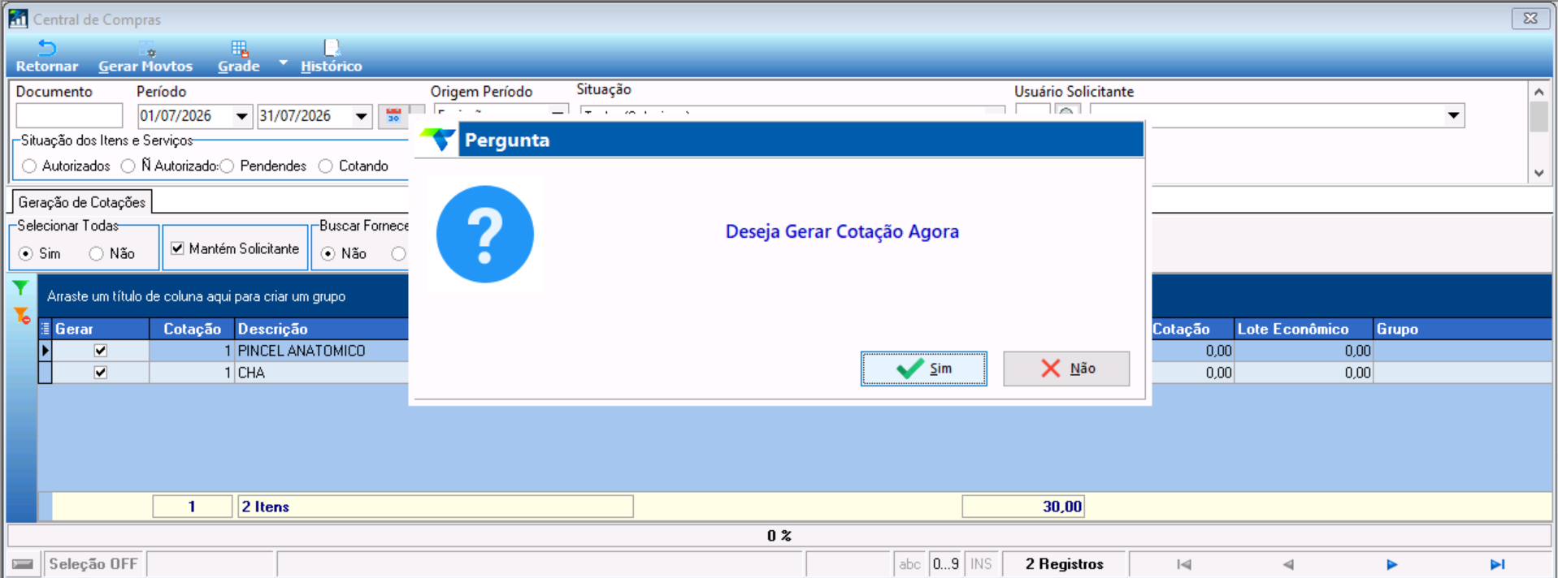The image size is (1558, 578).
Task: Expand the arrow next to Grade
Action: point(283,62)
